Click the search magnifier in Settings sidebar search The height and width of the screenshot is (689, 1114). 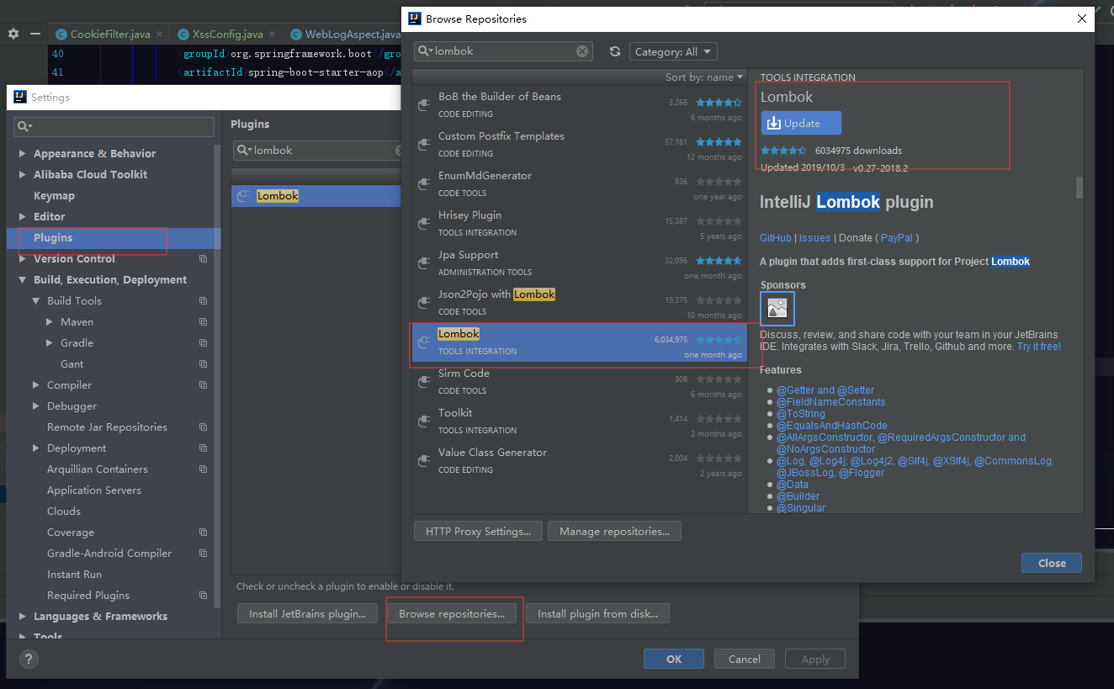coord(24,127)
